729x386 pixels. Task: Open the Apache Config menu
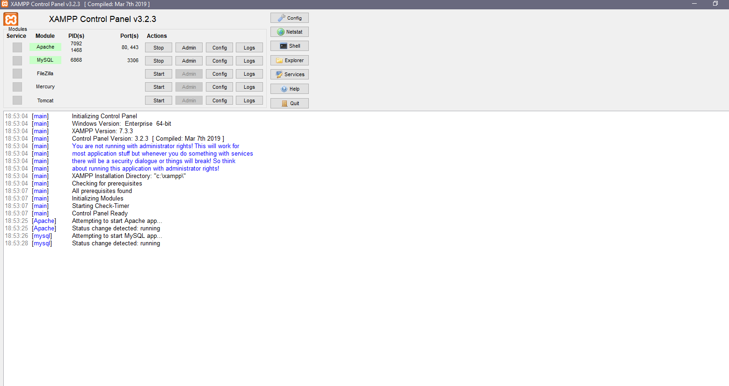coord(219,47)
